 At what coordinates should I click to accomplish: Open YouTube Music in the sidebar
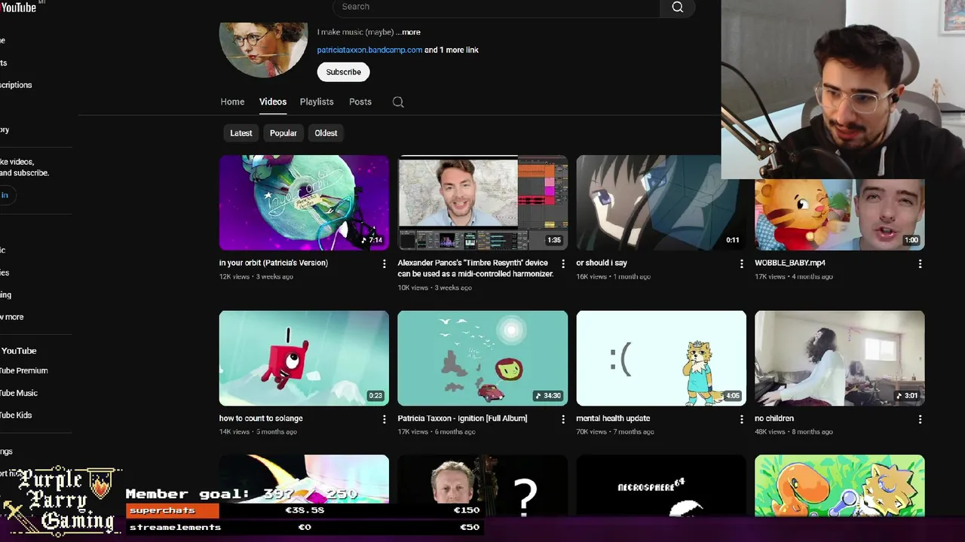pos(19,393)
